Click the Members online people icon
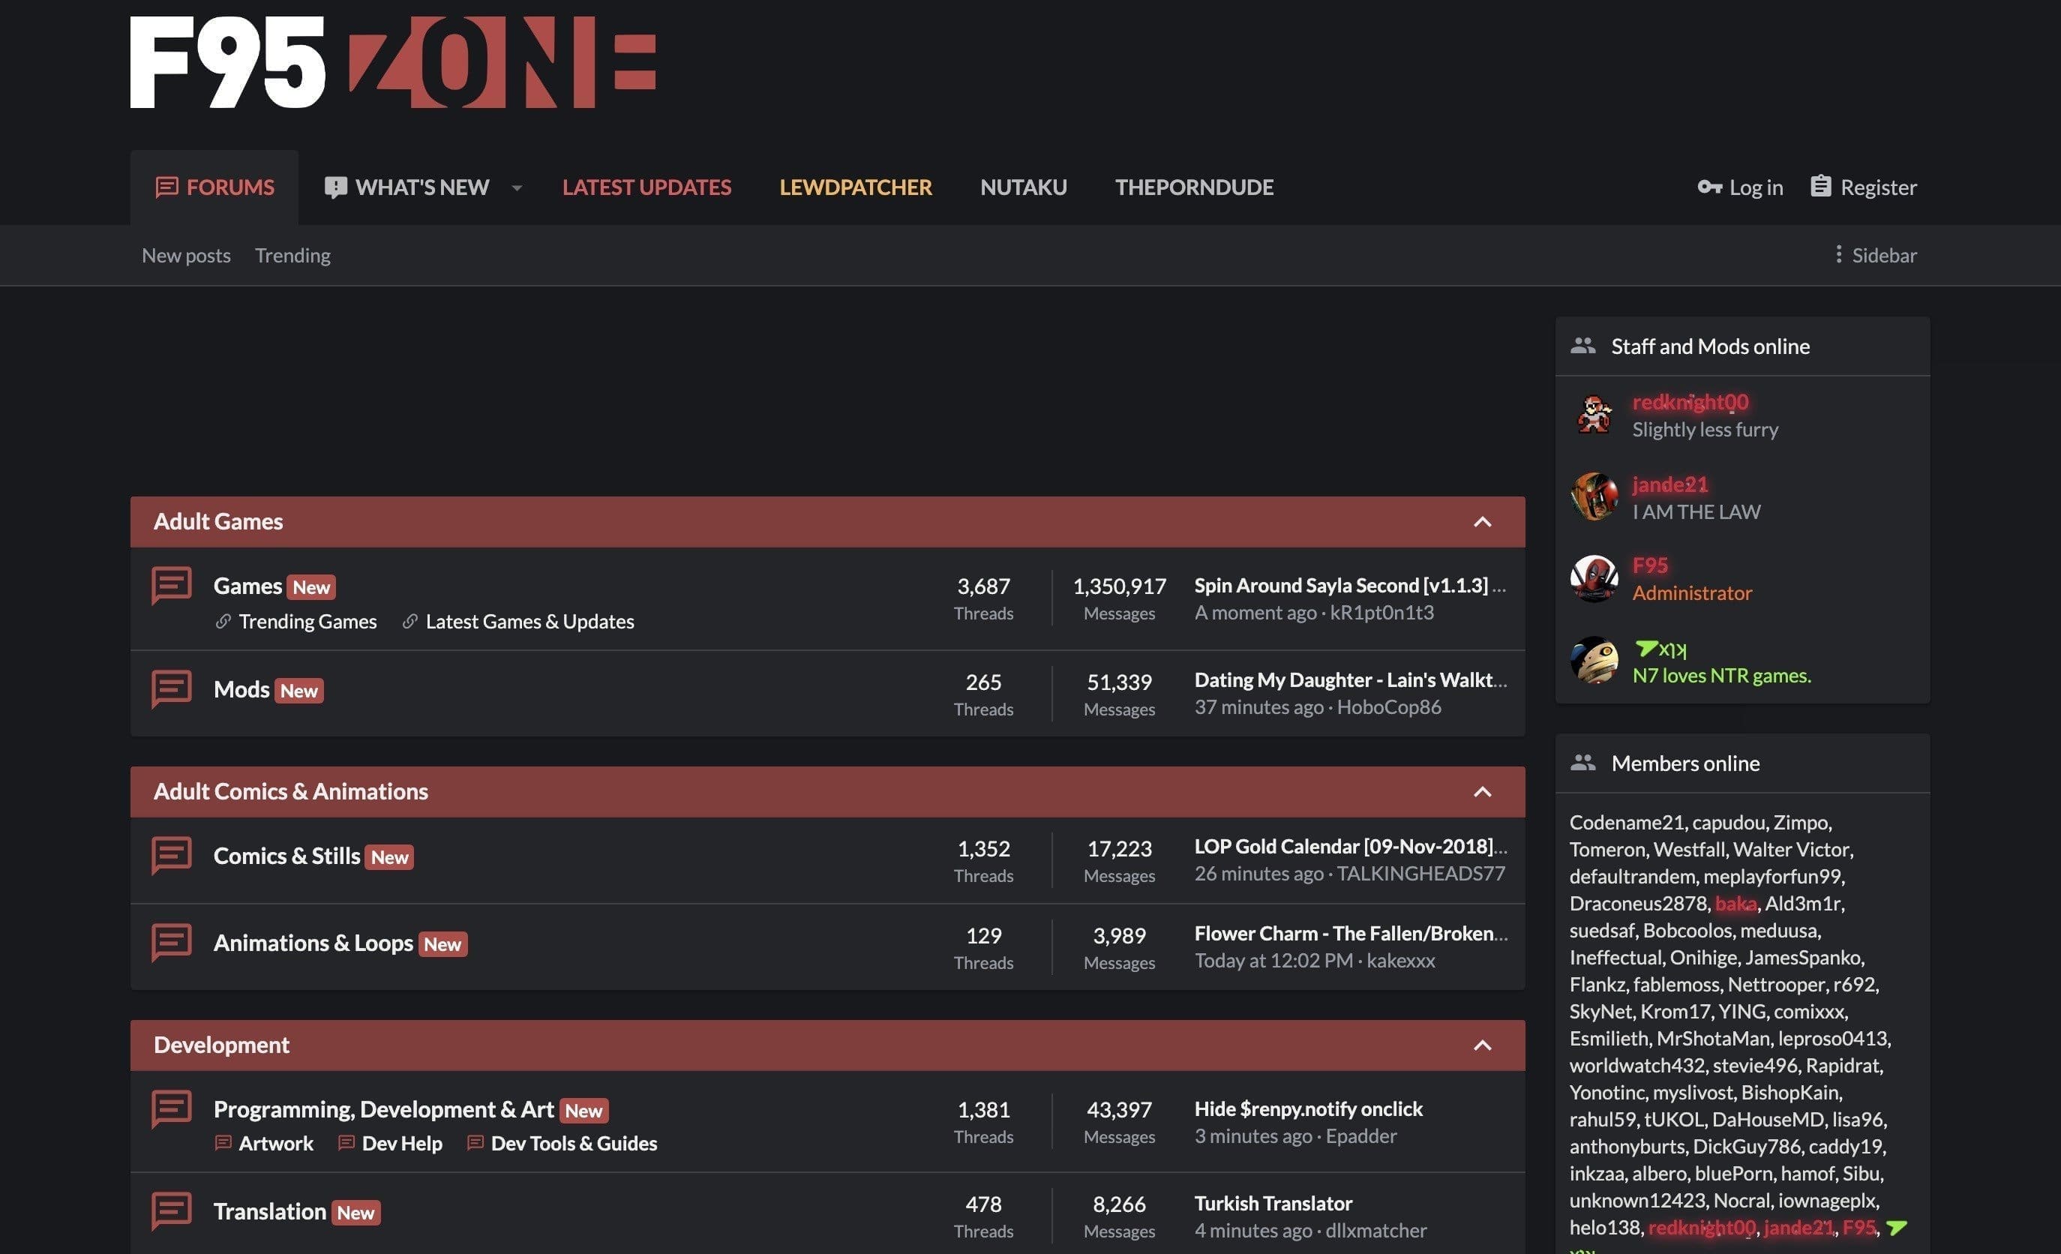 coord(1582,762)
